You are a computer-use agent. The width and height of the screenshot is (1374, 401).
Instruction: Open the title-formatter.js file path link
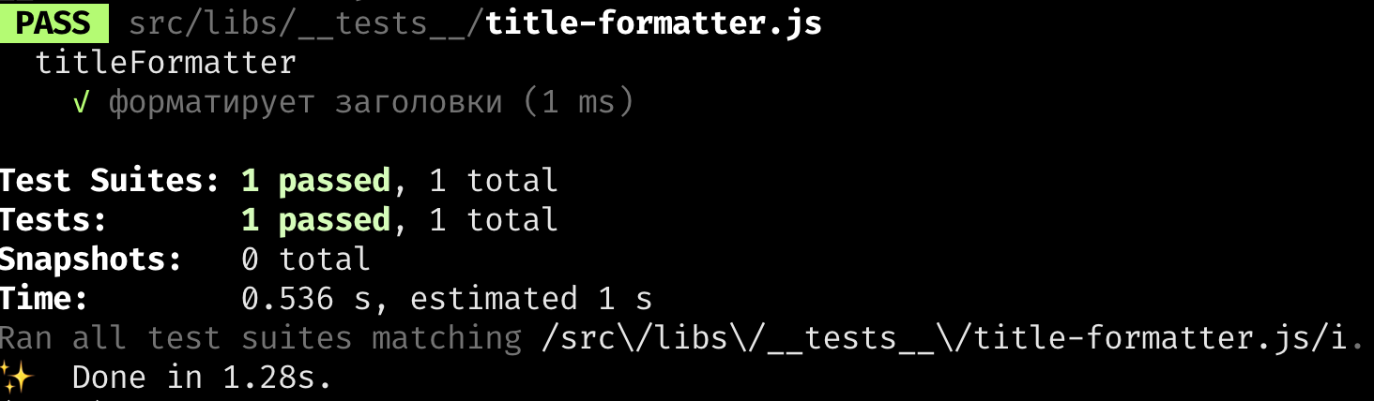pos(653,23)
